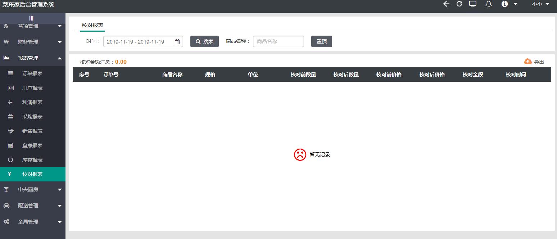Open the 订单报表 chart icon in sidebar
557x239 pixels.
[10, 73]
